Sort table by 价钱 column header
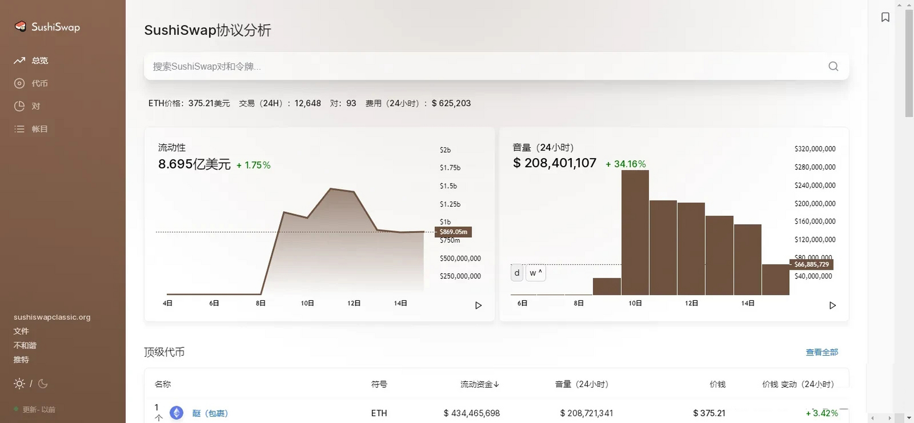 point(718,384)
